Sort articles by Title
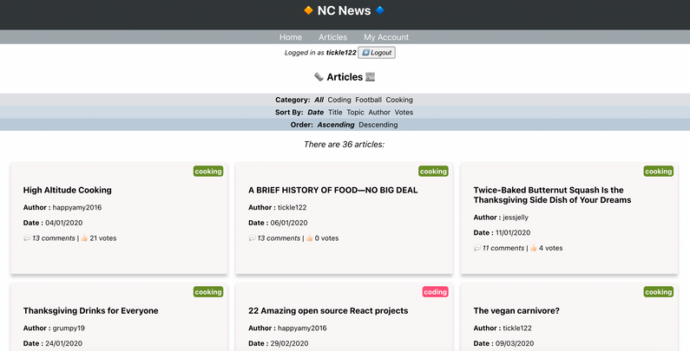This screenshot has width=690, height=351. [335, 113]
